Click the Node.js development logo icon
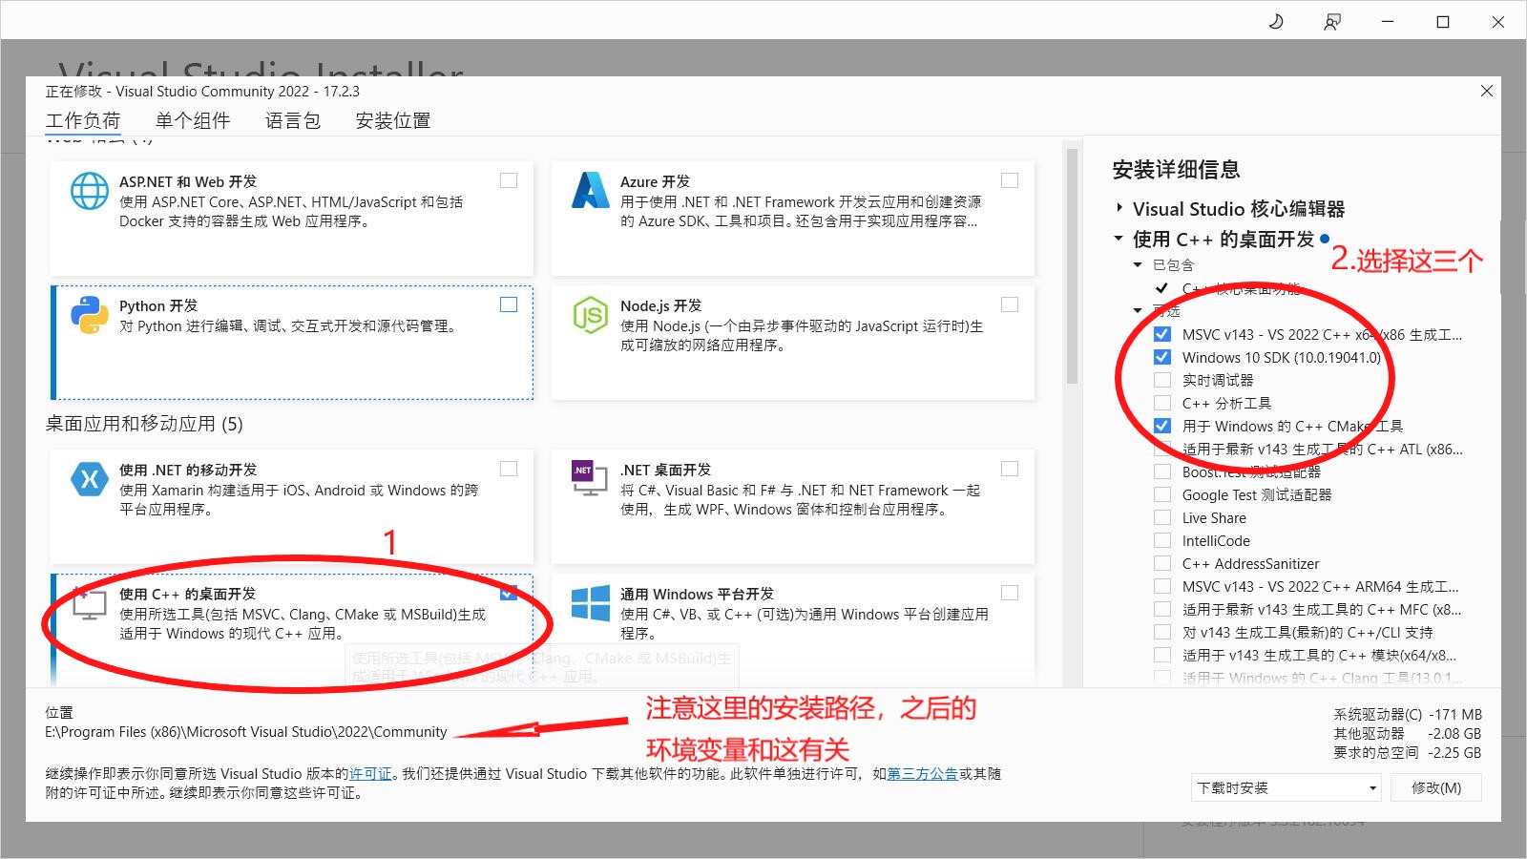1527x859 pixels. [591, 315]
